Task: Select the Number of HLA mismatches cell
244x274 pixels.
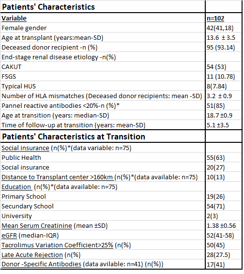Action: click(x=102, y=96)
